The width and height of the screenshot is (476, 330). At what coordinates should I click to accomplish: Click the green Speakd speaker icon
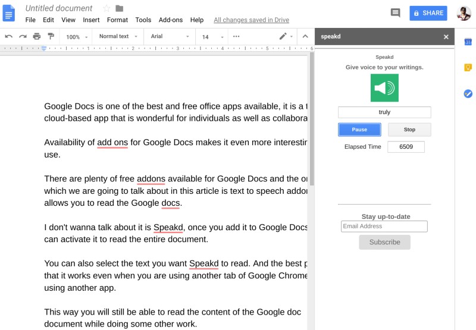(384, 87)
